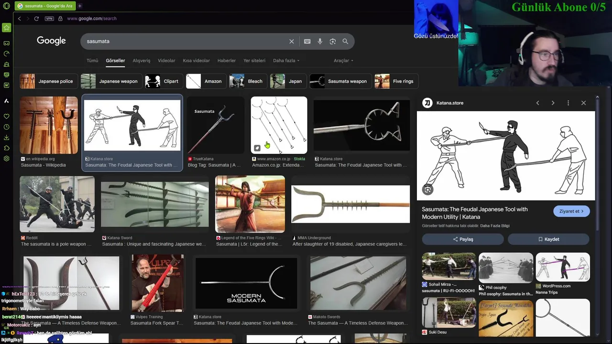Open the MODERN SASUMATA image result

(246, 283)
